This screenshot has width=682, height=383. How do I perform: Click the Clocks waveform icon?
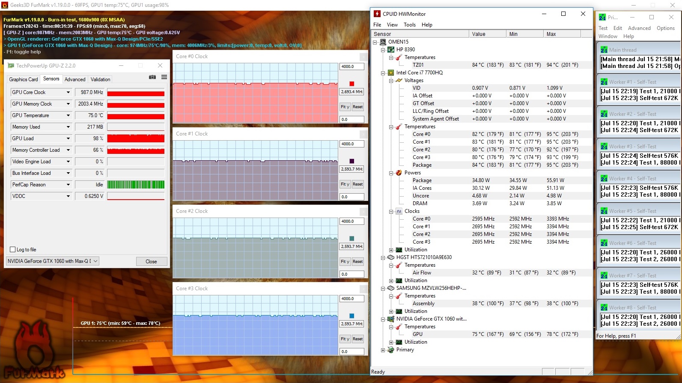tap(399, 211)
